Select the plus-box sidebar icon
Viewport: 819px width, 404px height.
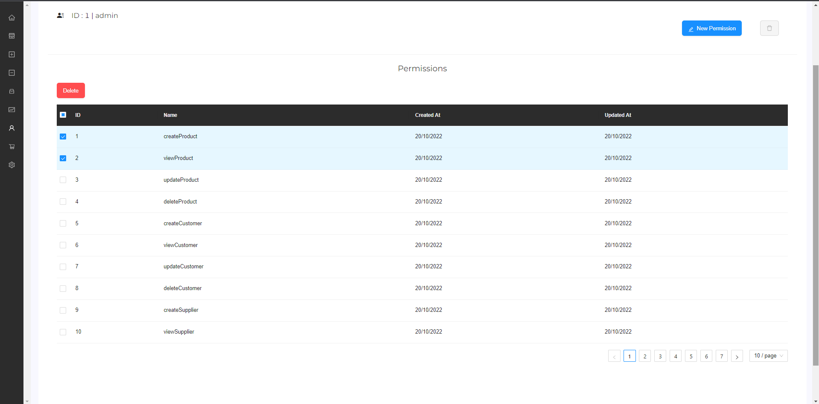(x=12, y=54)
